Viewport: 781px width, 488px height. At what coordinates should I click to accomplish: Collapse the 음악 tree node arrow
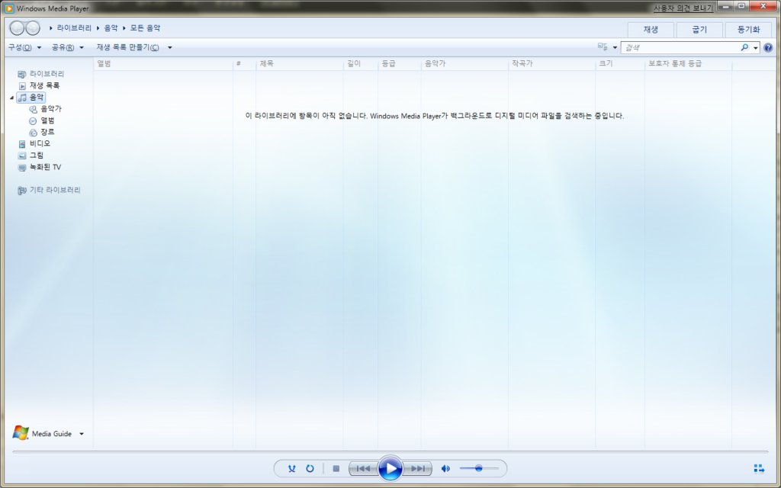pos(12,98)
